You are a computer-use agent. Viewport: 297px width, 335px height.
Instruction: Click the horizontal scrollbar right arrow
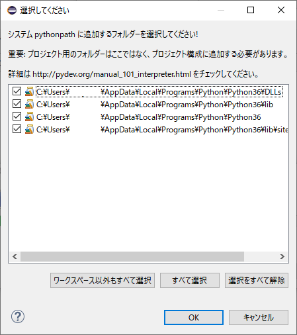[x=282, y=256]
